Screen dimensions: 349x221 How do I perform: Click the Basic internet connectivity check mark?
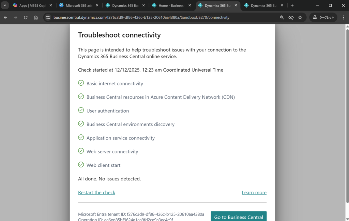[x=81, y=83]
